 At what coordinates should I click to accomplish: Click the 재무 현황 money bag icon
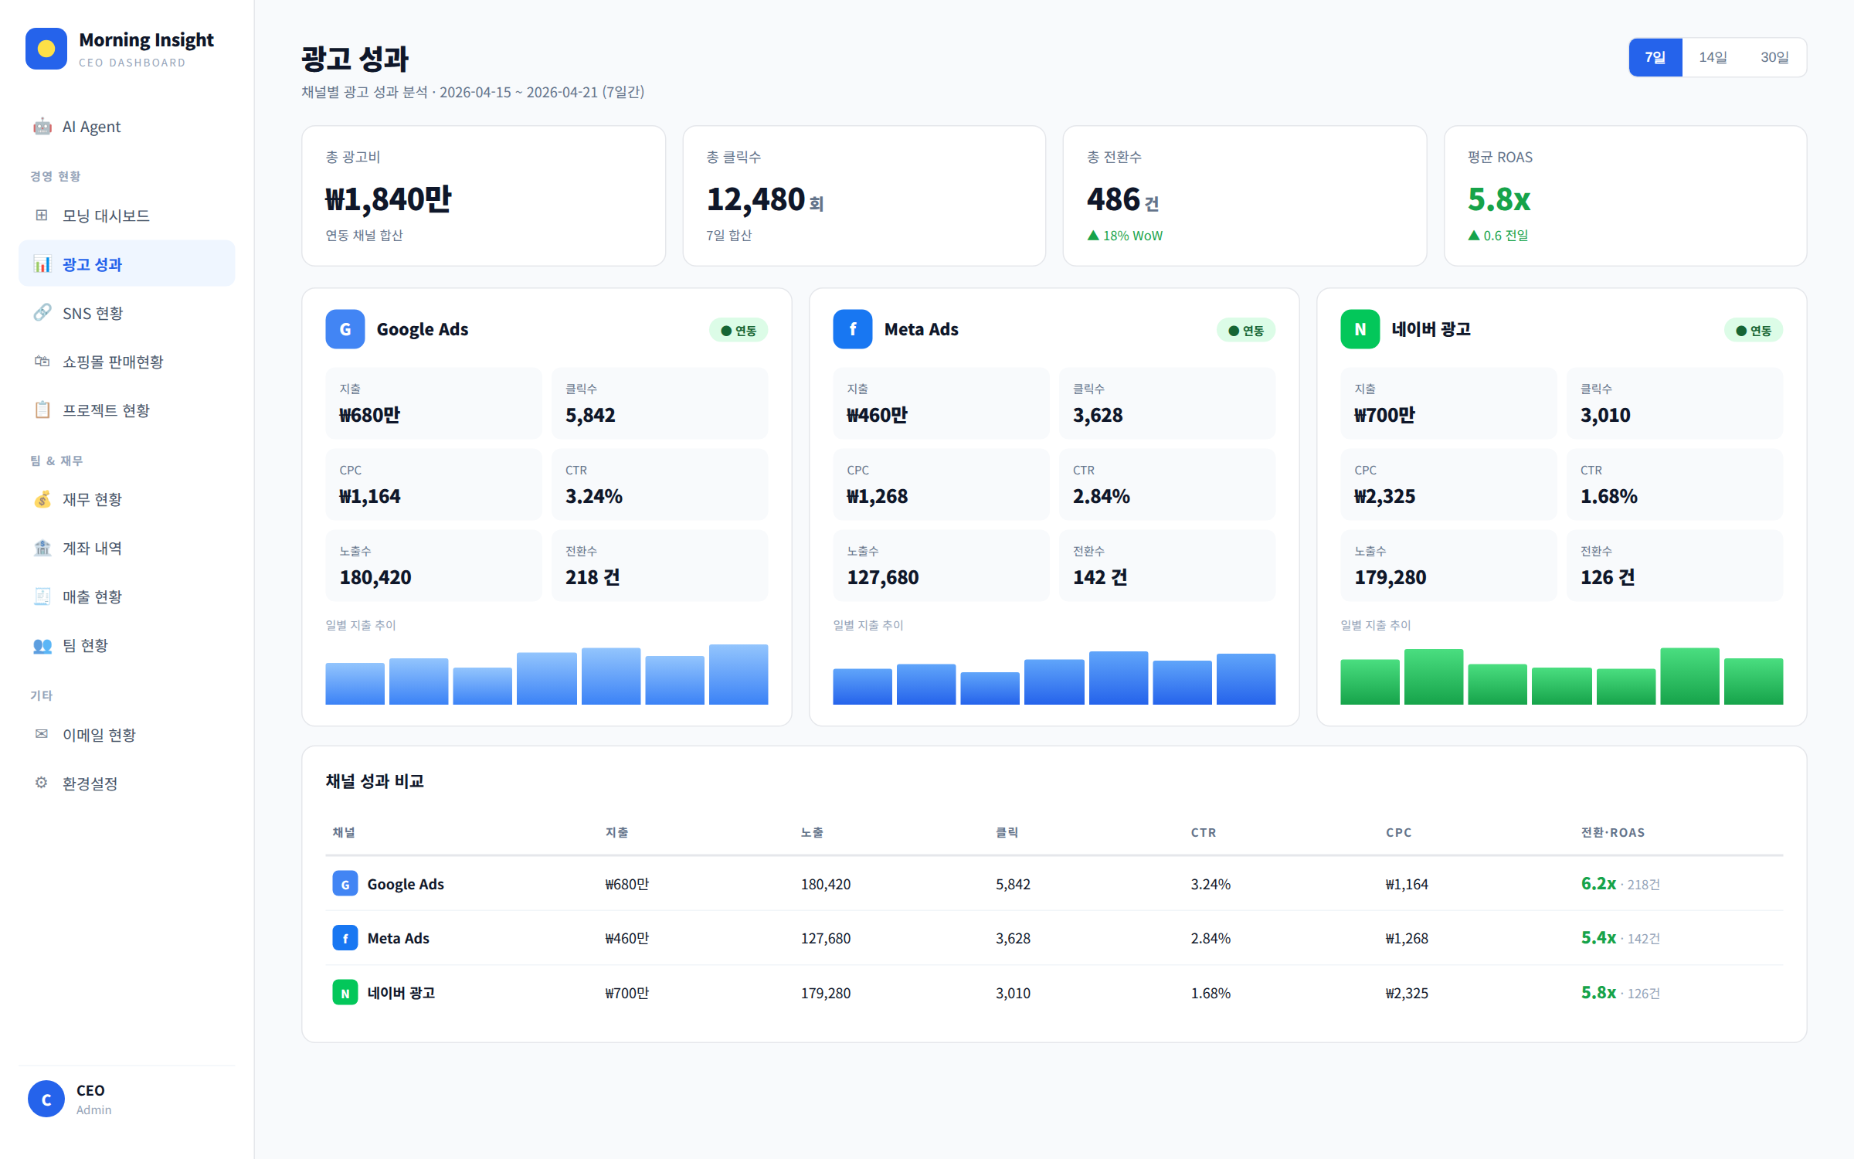click(42, 499)
